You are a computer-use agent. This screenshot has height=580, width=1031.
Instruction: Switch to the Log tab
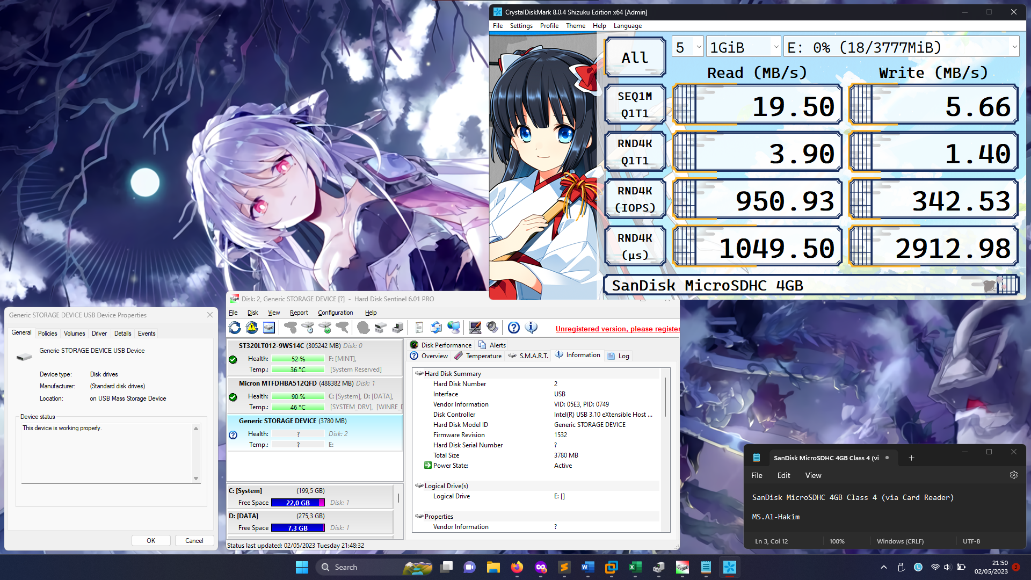click(618, 356)
